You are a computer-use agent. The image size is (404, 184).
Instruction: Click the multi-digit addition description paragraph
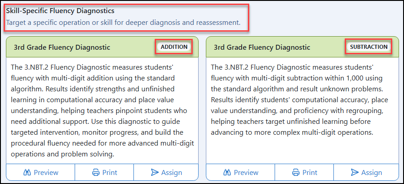(103, 111)
